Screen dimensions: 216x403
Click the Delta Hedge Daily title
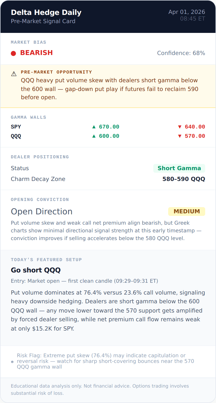(46, 12)
